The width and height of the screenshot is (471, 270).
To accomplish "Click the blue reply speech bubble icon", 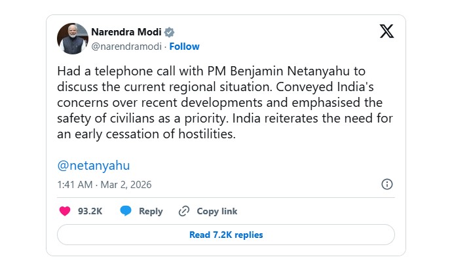I will [126, 211].
